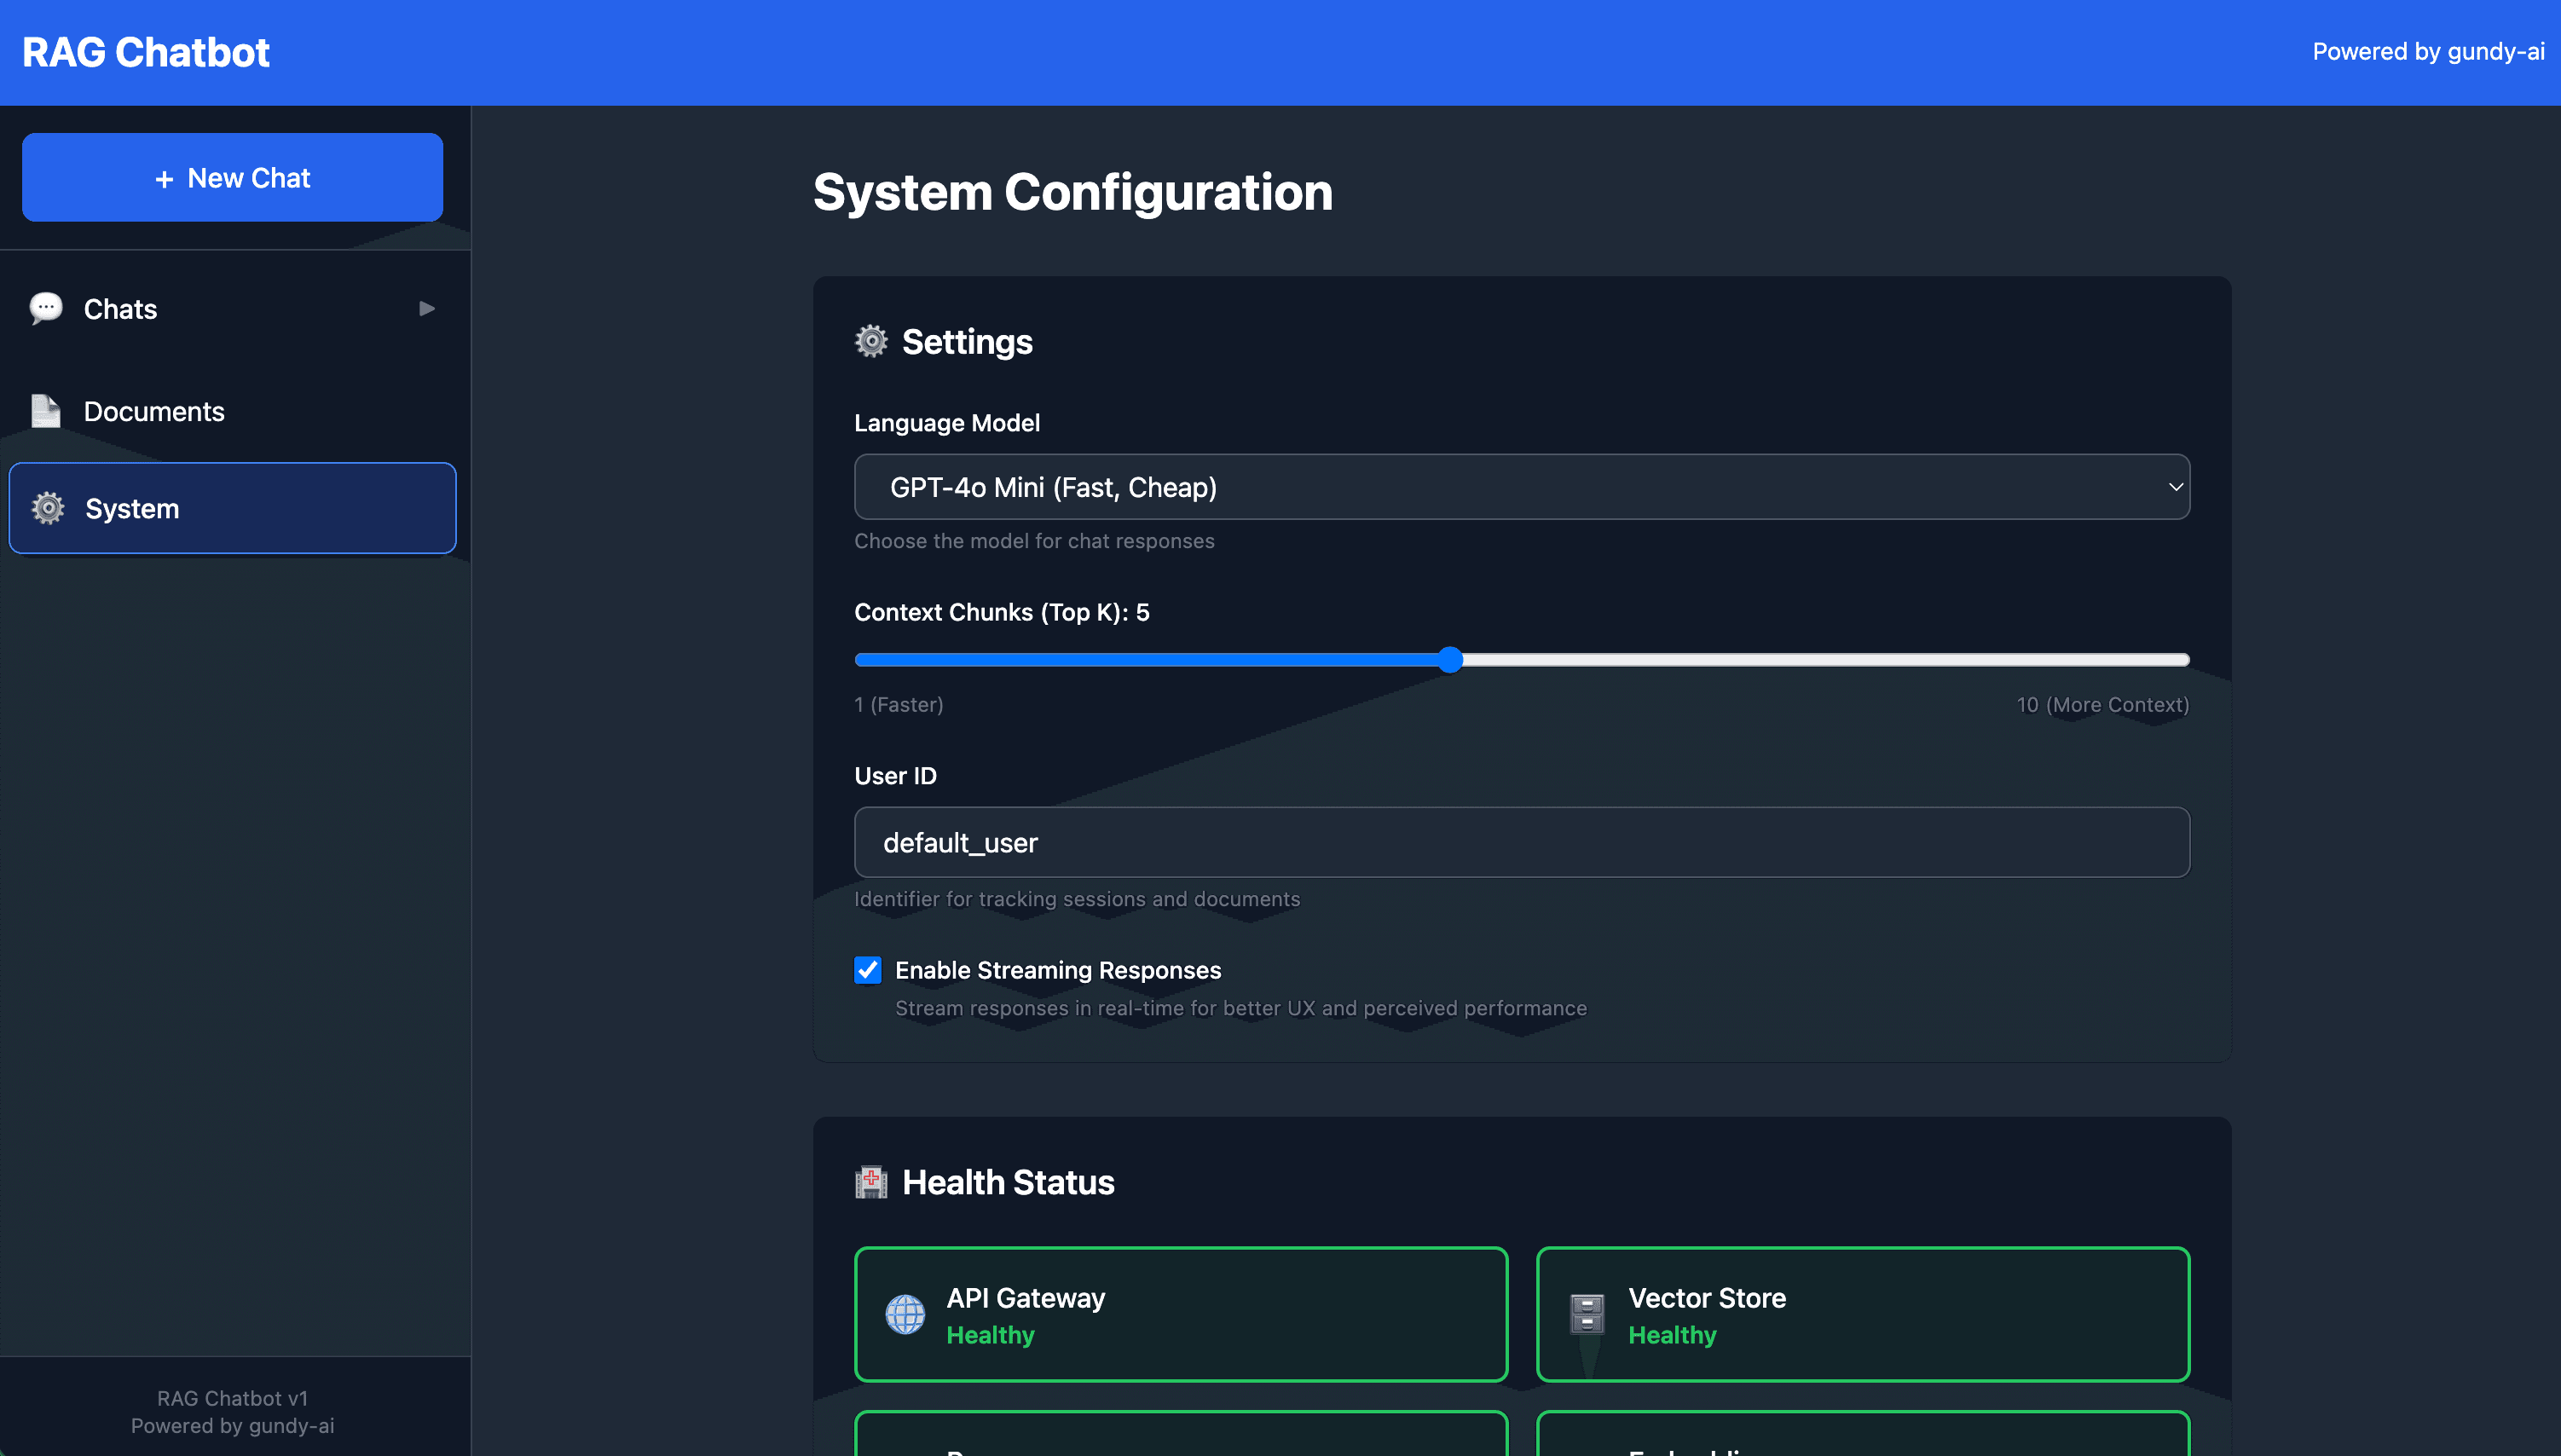Click the hospital icon beside Health Status
The height and width of the screenshot is (1456, 2561).
[x=871, y=1182]
